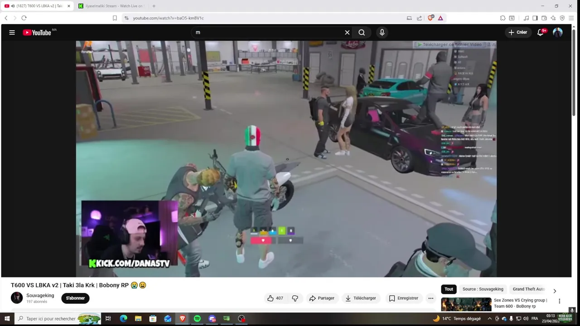Select the Tout filter chip
Viewport: 580px width, 326px height.
(x=449, y=289)
